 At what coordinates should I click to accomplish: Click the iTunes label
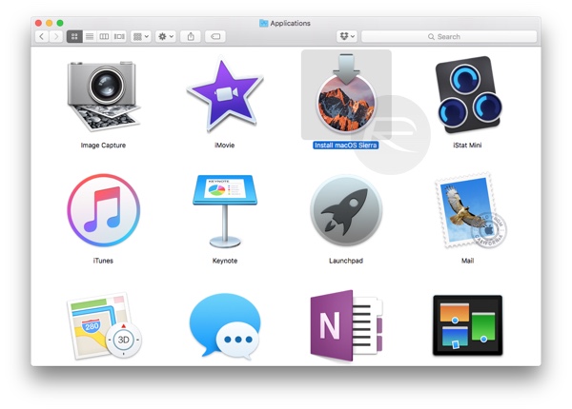point(103,261)
